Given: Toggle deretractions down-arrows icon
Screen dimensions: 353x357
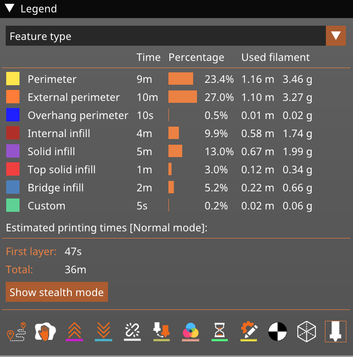Looking at the screenshot, I should click(103, 331).
